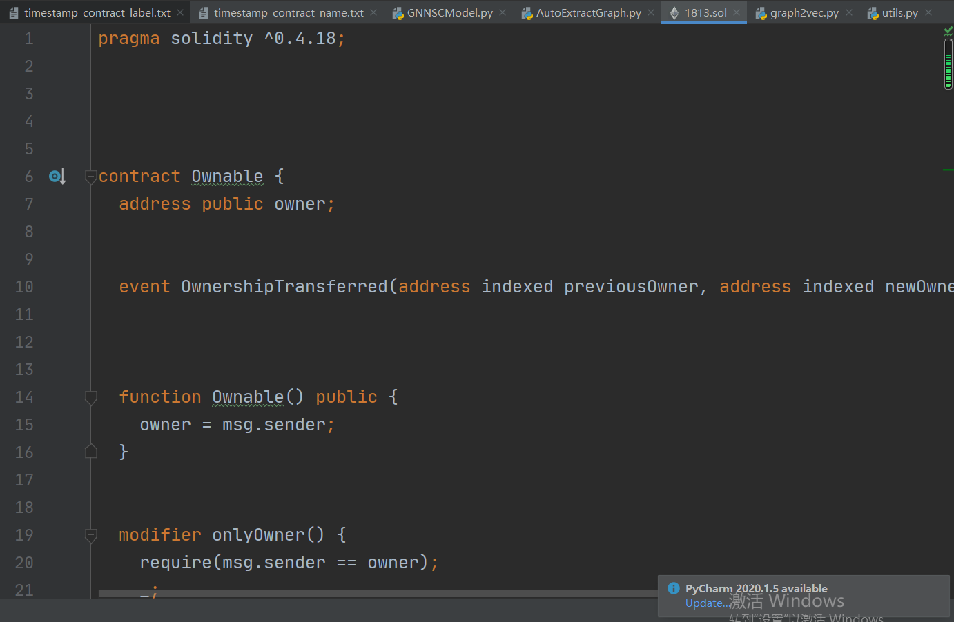Click 'event' keyword on line 10
The width and height of the screenshot is (954, 622).
pos(144,287)
